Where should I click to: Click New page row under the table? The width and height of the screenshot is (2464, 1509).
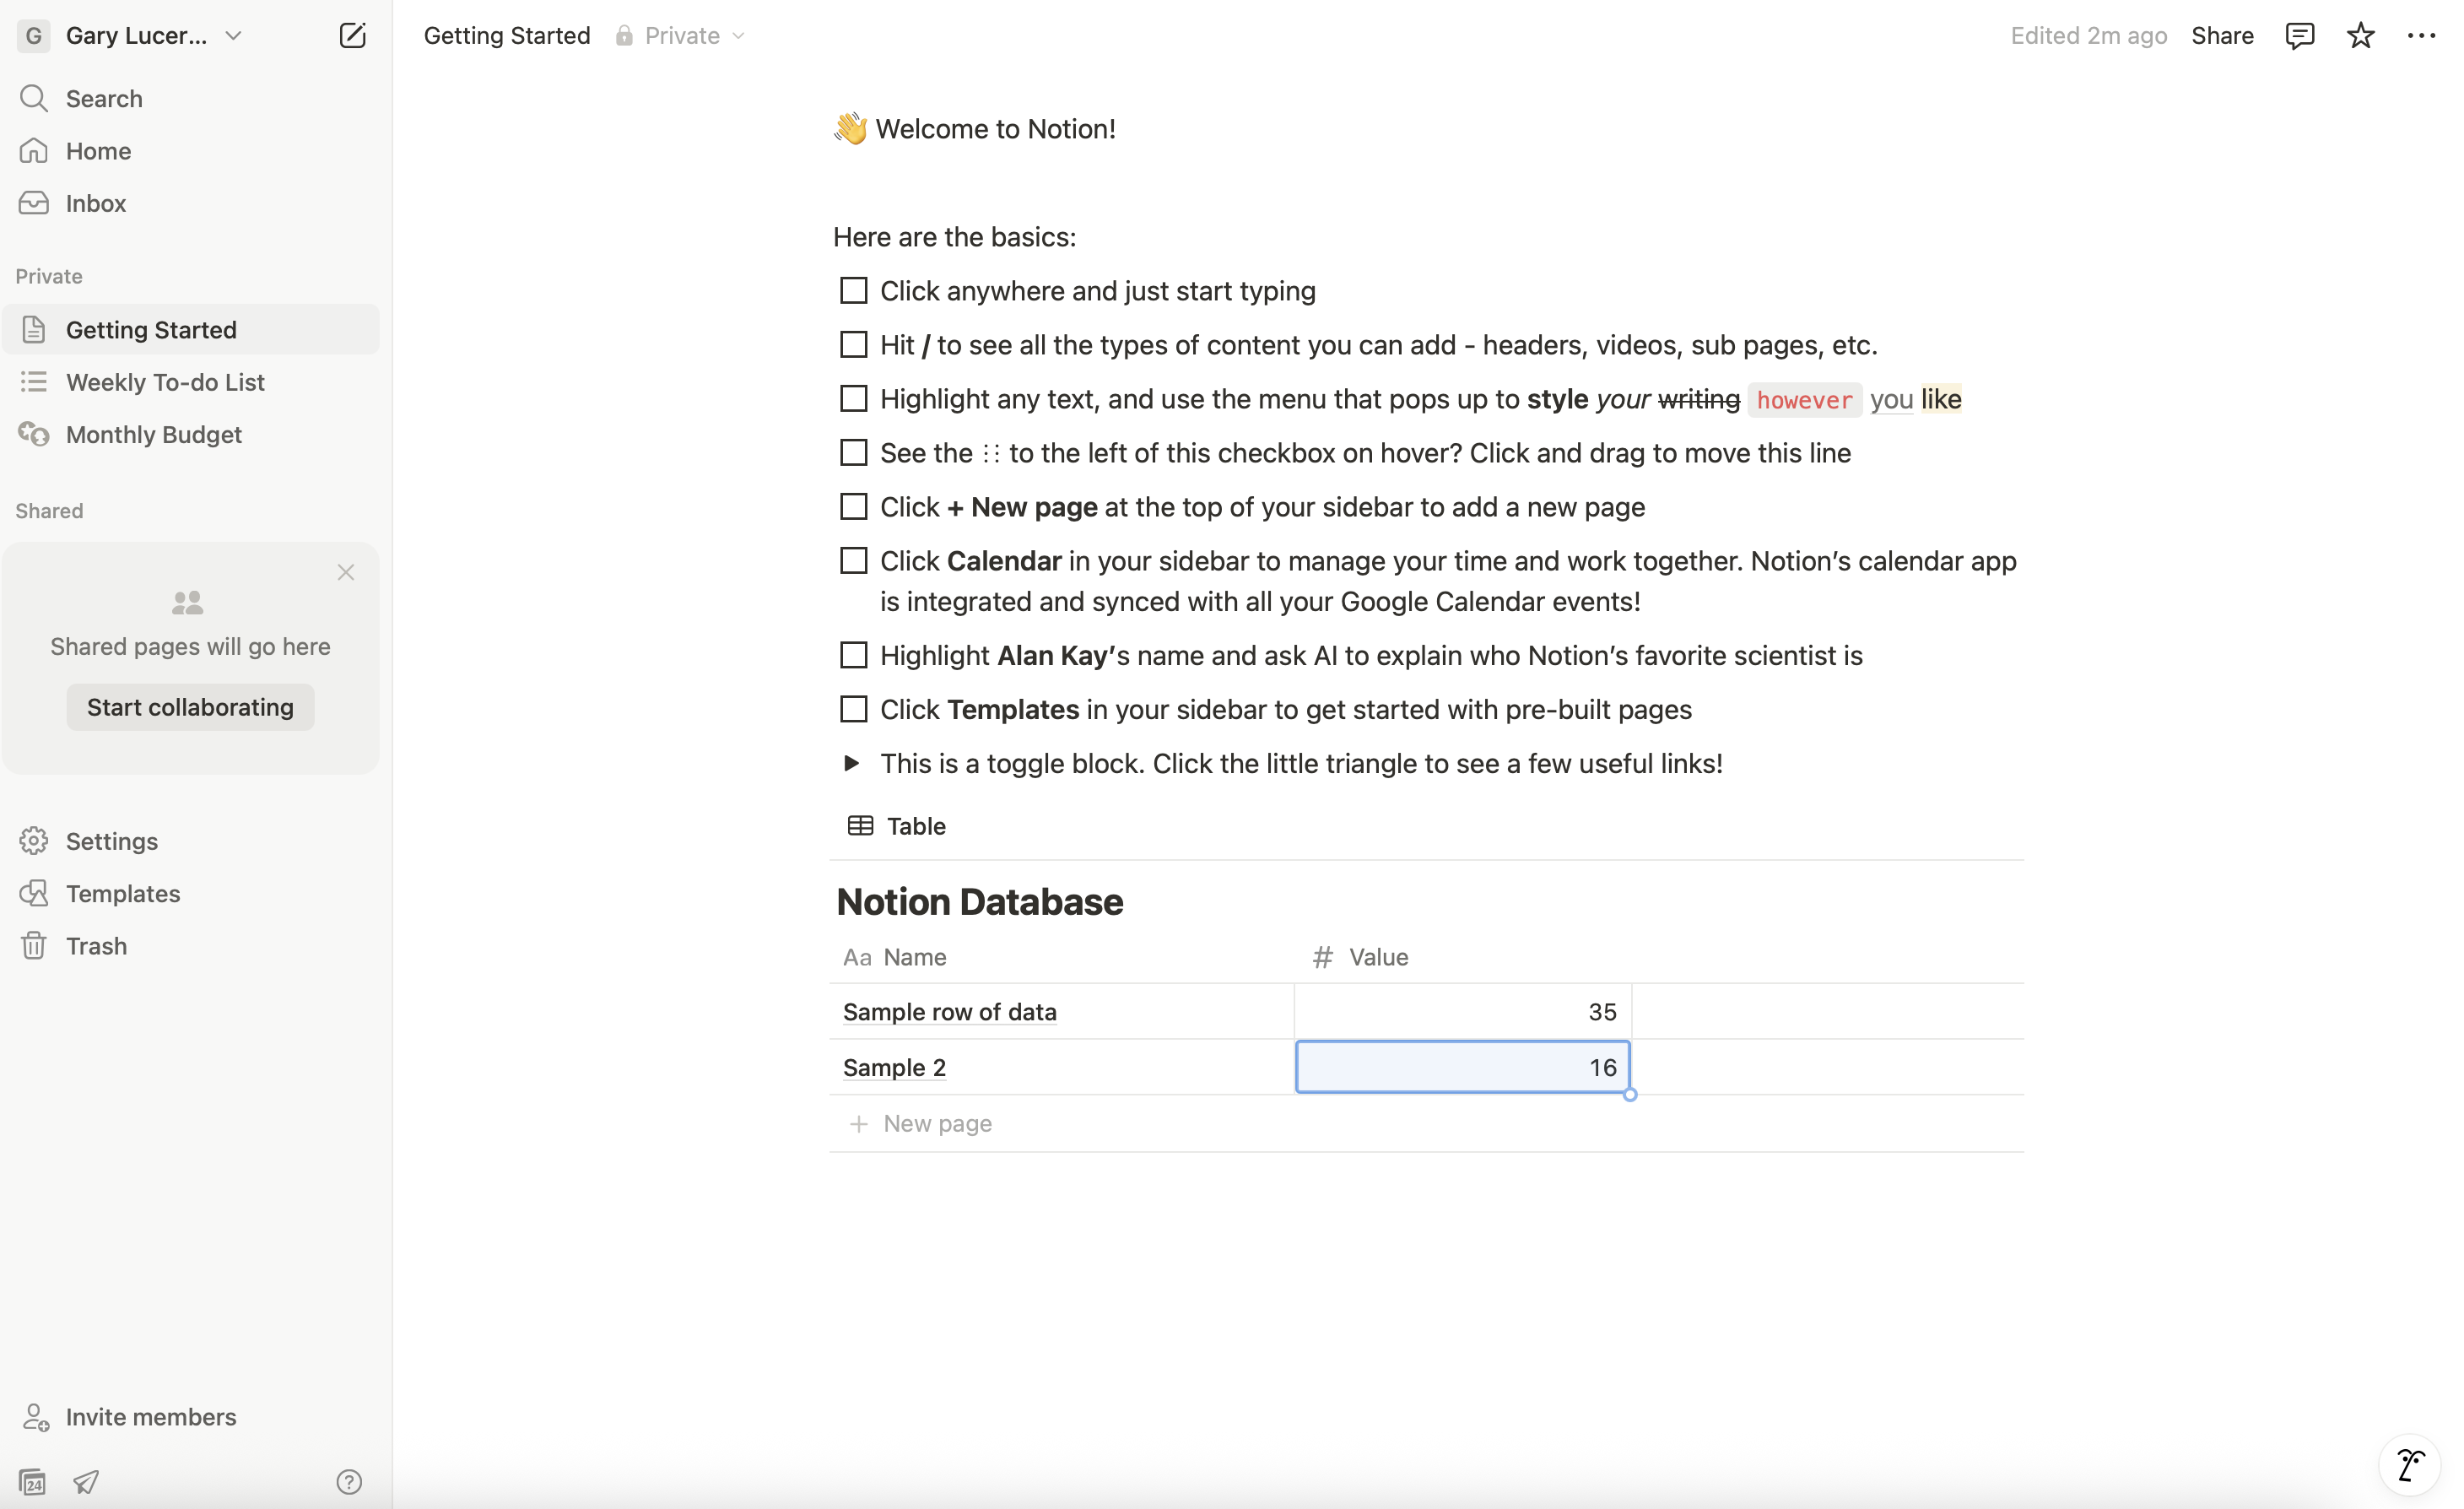[1426, 1124]
